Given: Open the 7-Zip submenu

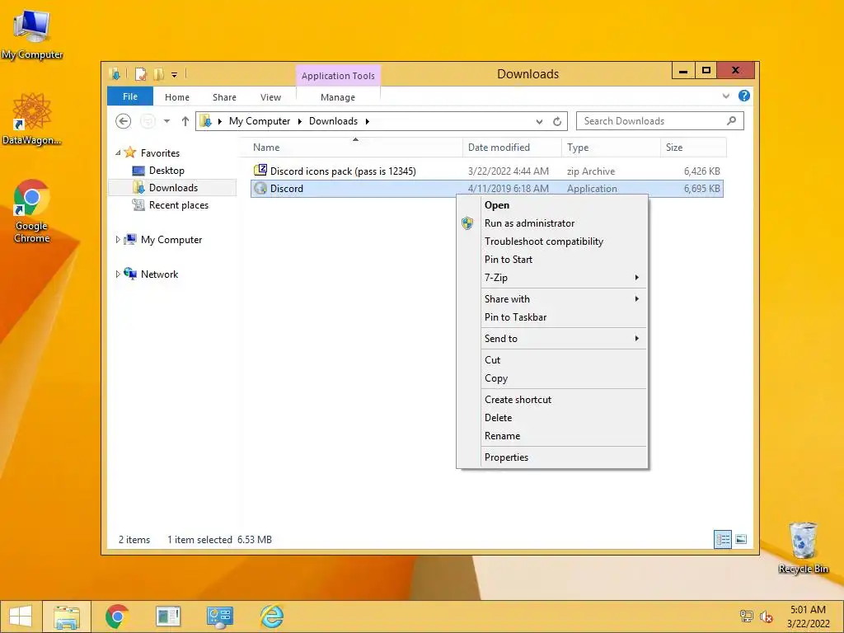Looking at the screenshot, I should pos(563,277).
